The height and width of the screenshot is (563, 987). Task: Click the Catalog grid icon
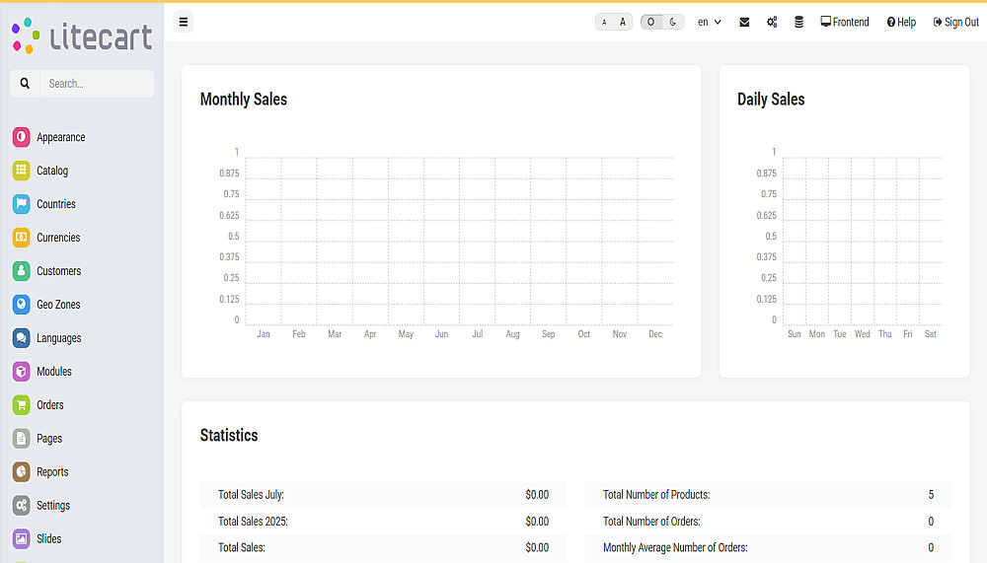(21, 171)
